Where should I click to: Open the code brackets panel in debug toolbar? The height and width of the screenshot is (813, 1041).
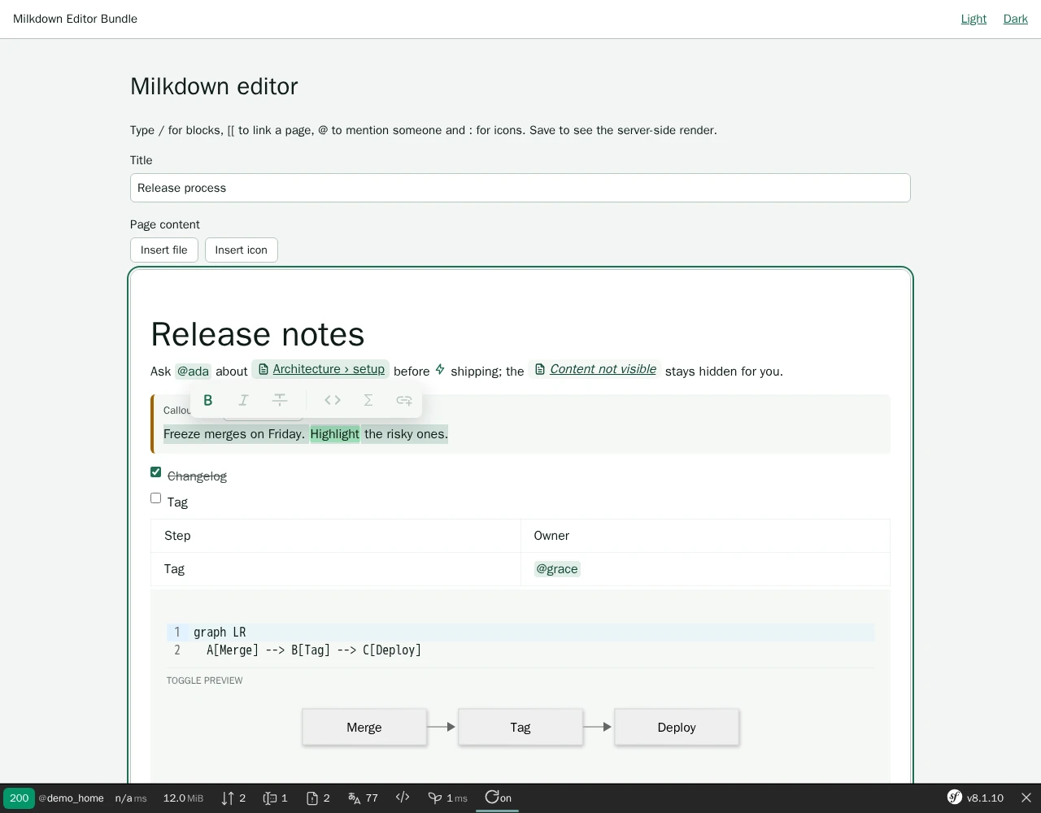tap(403, 798)
